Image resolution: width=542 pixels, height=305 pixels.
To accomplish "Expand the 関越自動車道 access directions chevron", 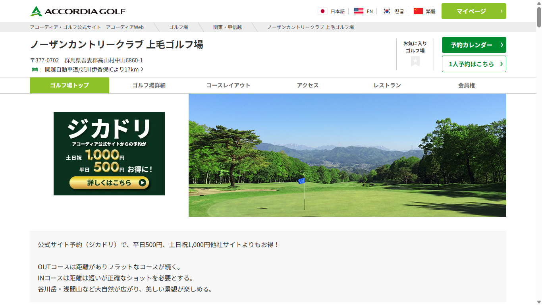I will click(142, 69).
